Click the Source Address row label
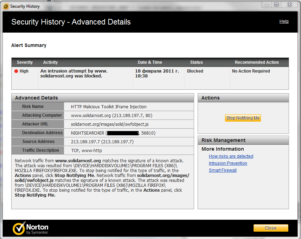The width and height of the screenshot is (301, 239). tap(38, 142)
